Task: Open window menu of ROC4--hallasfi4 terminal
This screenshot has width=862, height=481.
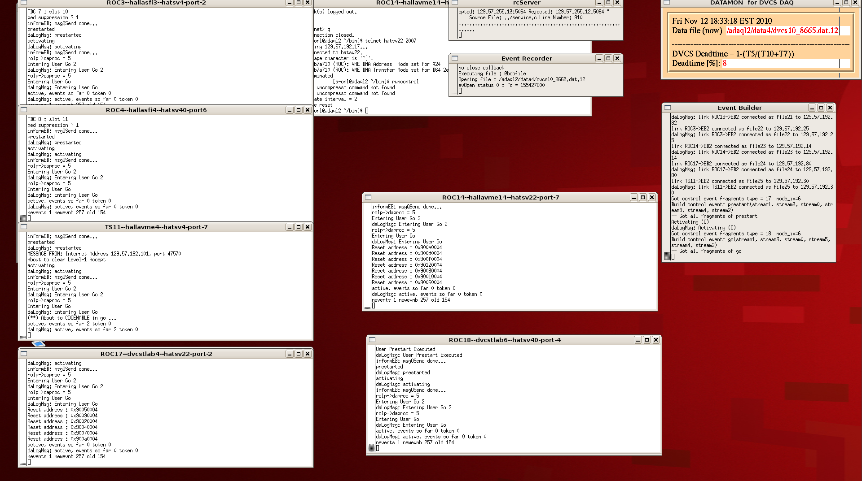Action: point(24,110)
